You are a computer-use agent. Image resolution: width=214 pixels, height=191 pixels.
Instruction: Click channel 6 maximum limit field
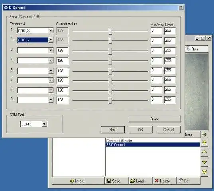(x=170, y=80)
